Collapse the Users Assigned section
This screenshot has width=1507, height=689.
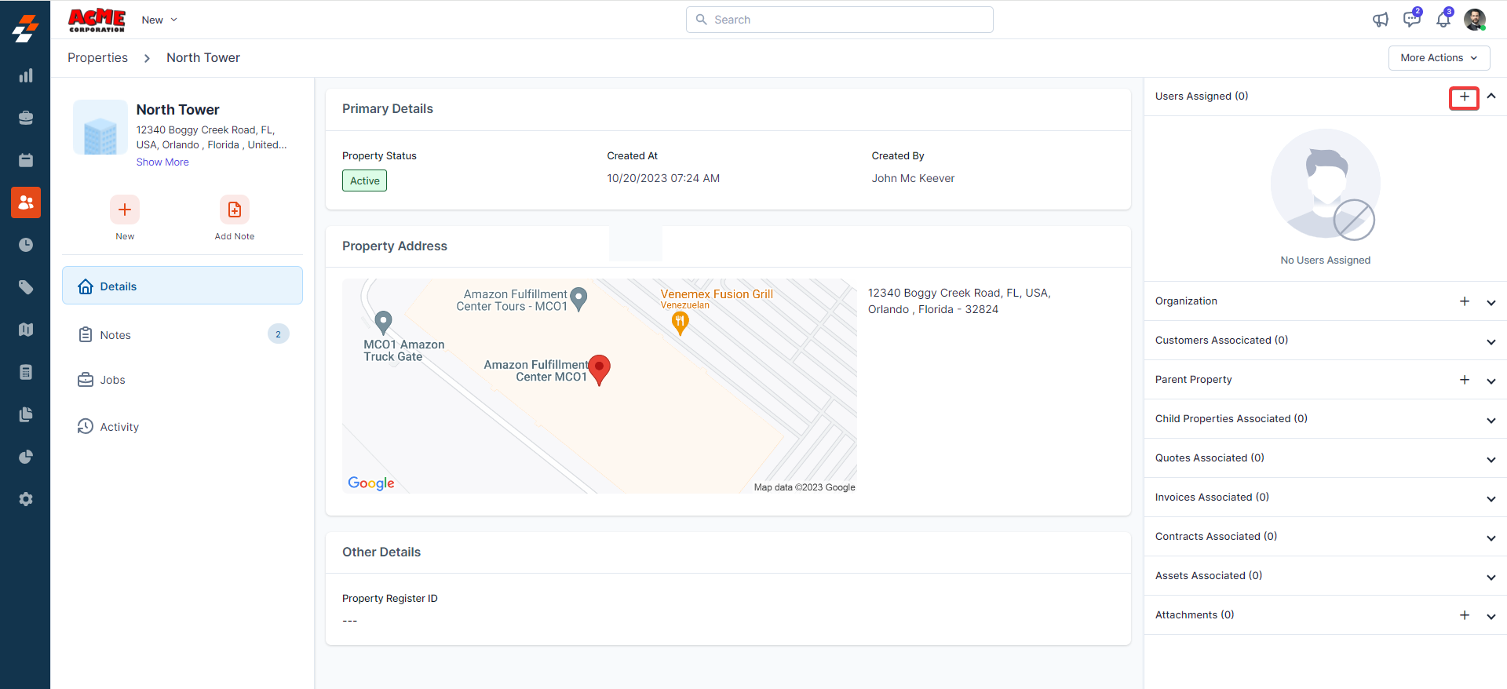point(1491,97)
